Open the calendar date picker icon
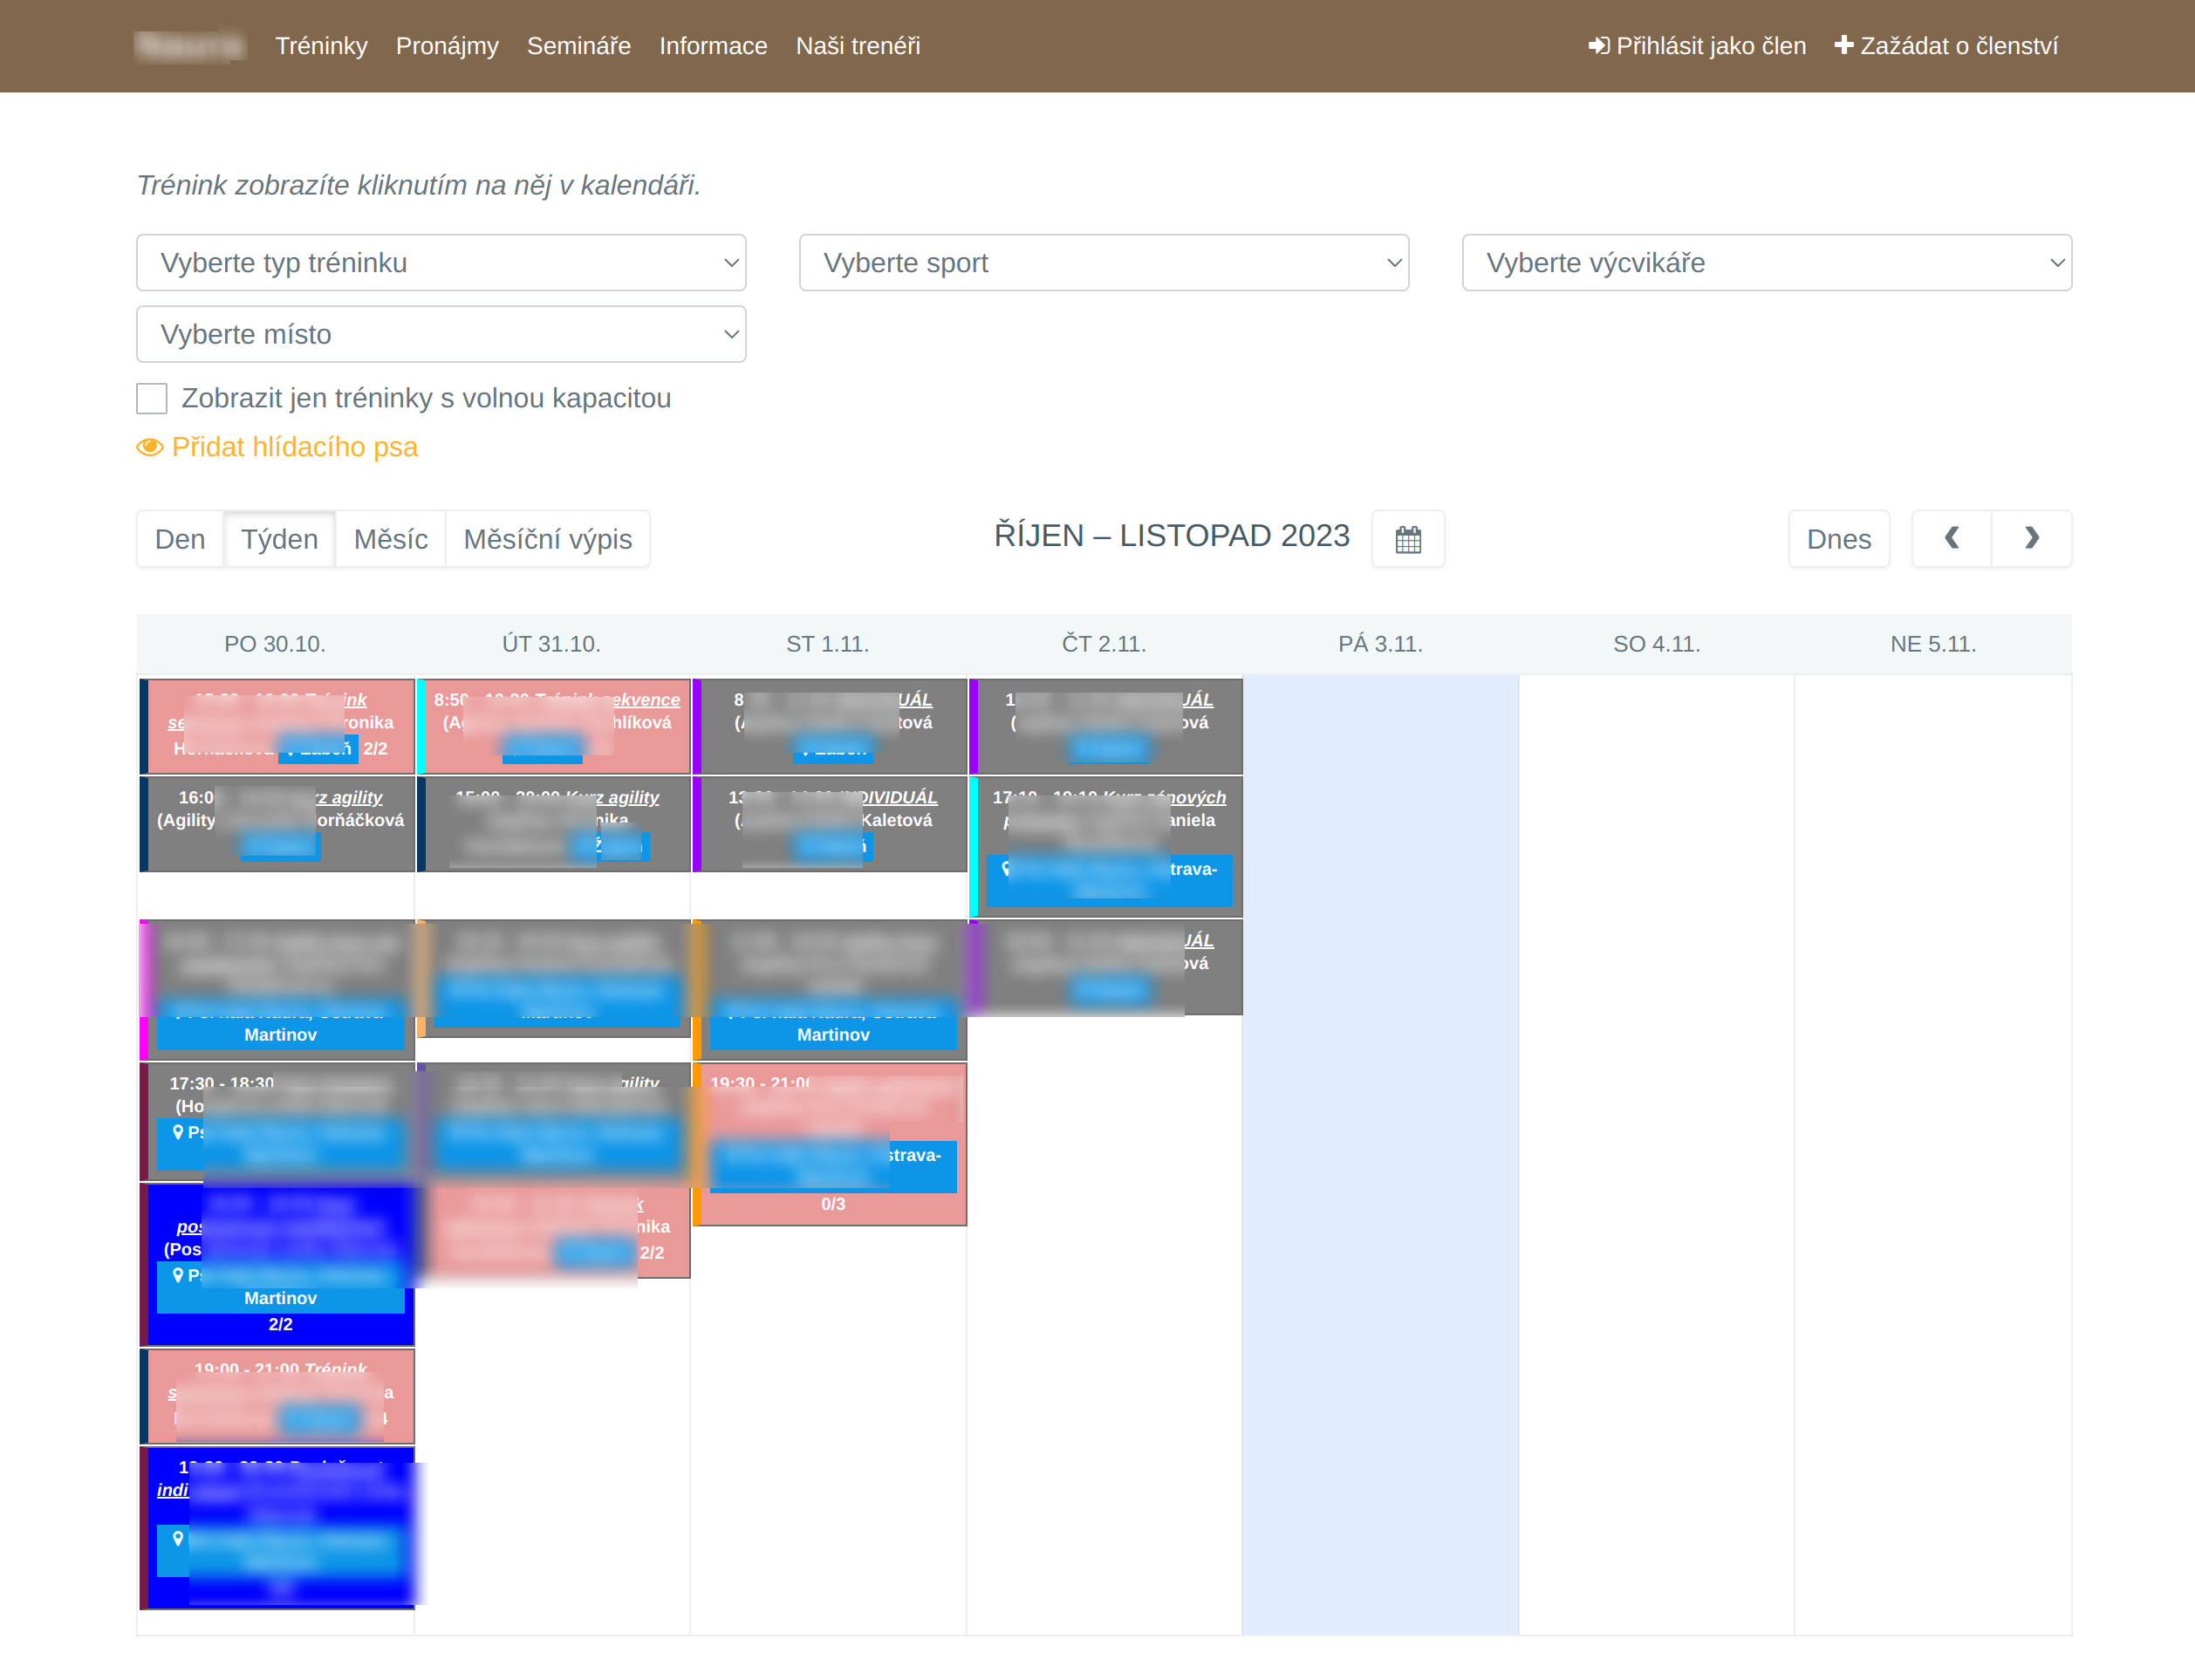This screenshot has height=1680, width=2195. tap(1407, 539)
